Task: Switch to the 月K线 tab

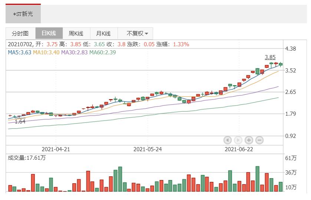Action: click(x=103, y=33)
